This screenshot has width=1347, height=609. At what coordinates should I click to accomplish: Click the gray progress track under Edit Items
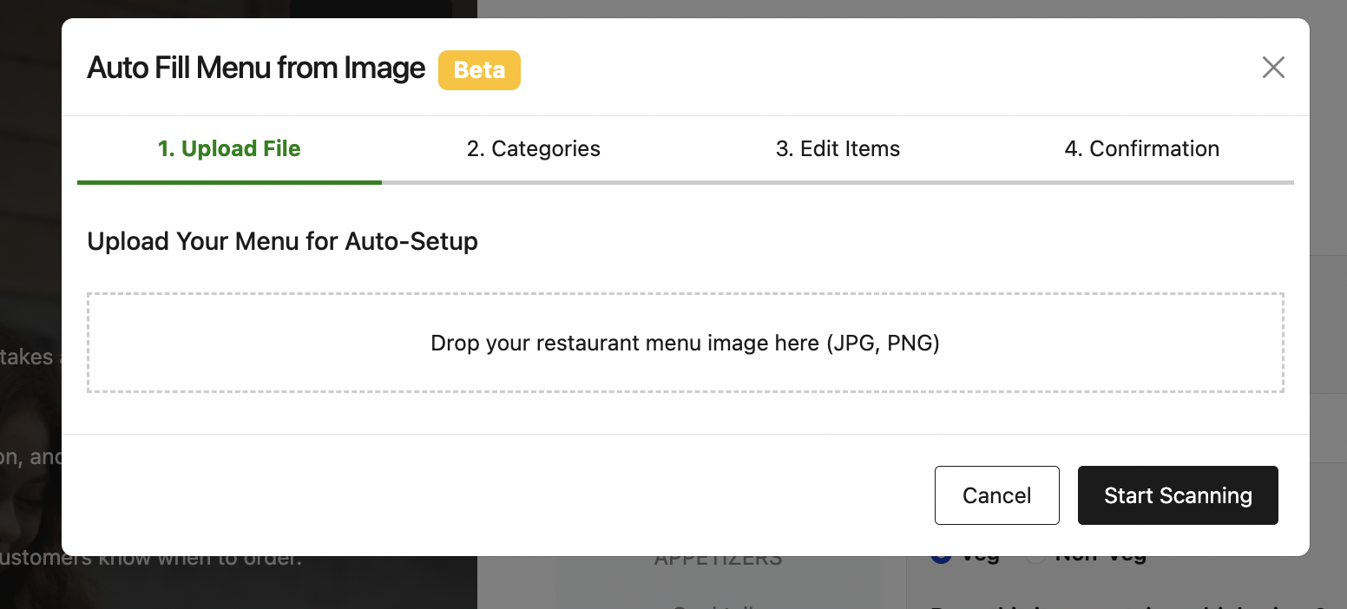(838, 182)
